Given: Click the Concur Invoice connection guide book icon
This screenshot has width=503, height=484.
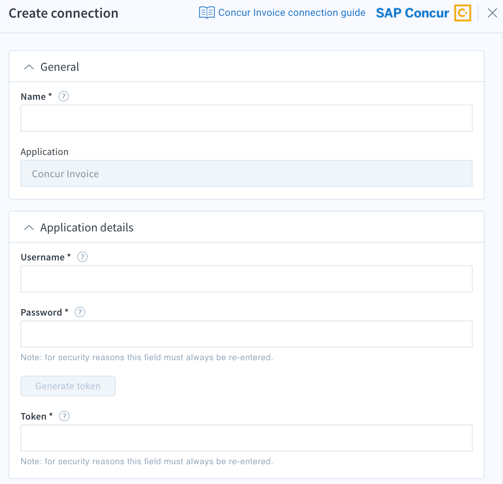Looking at the screenshot, I should (206, 12).
